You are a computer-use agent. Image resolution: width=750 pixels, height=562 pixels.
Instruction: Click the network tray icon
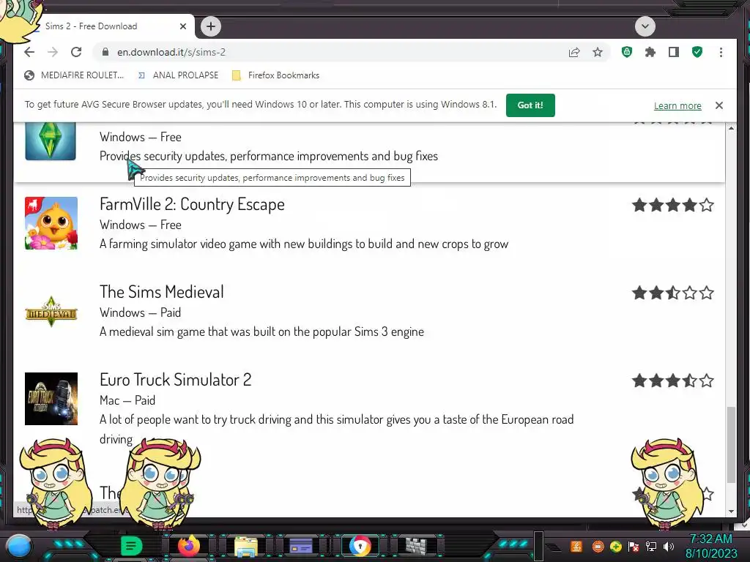[651, 546]
